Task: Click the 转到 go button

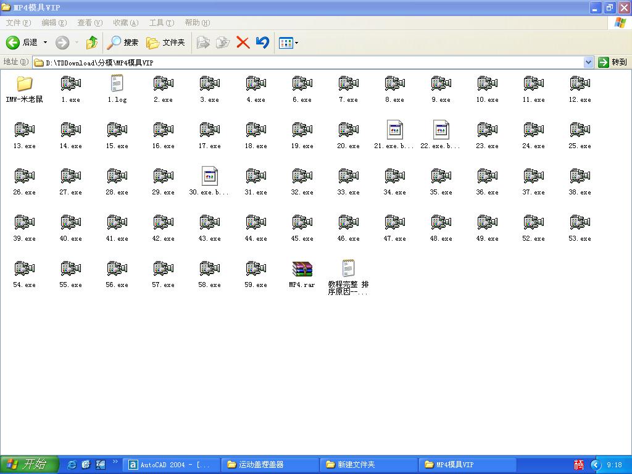Action: [613, 62]
